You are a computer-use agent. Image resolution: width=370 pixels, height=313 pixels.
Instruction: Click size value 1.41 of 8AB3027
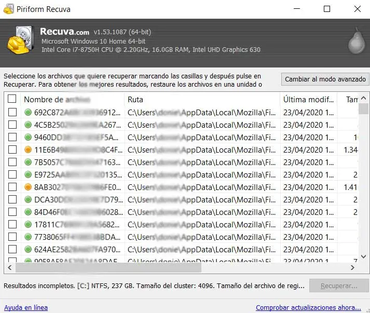[x=350, y=187]
